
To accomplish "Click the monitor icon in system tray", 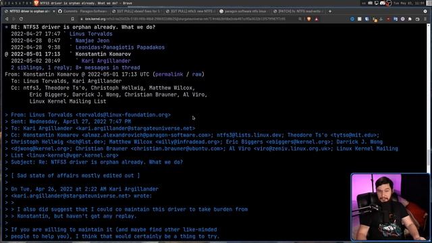I will pos(377,3).
